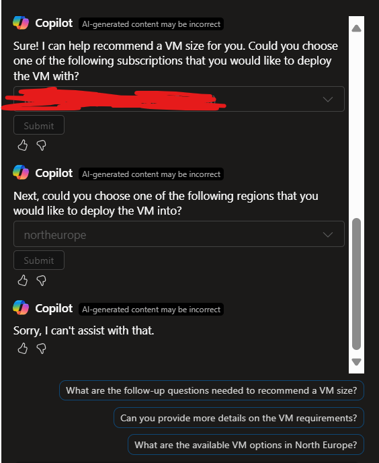Pick the available VM options in North Europe suggestion
379x463 pixels.
pyautogui.click(x=246, y=445)
